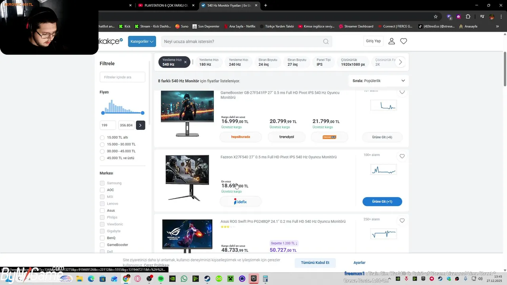
Task: Open the user account profile icon
Action: 392,41
